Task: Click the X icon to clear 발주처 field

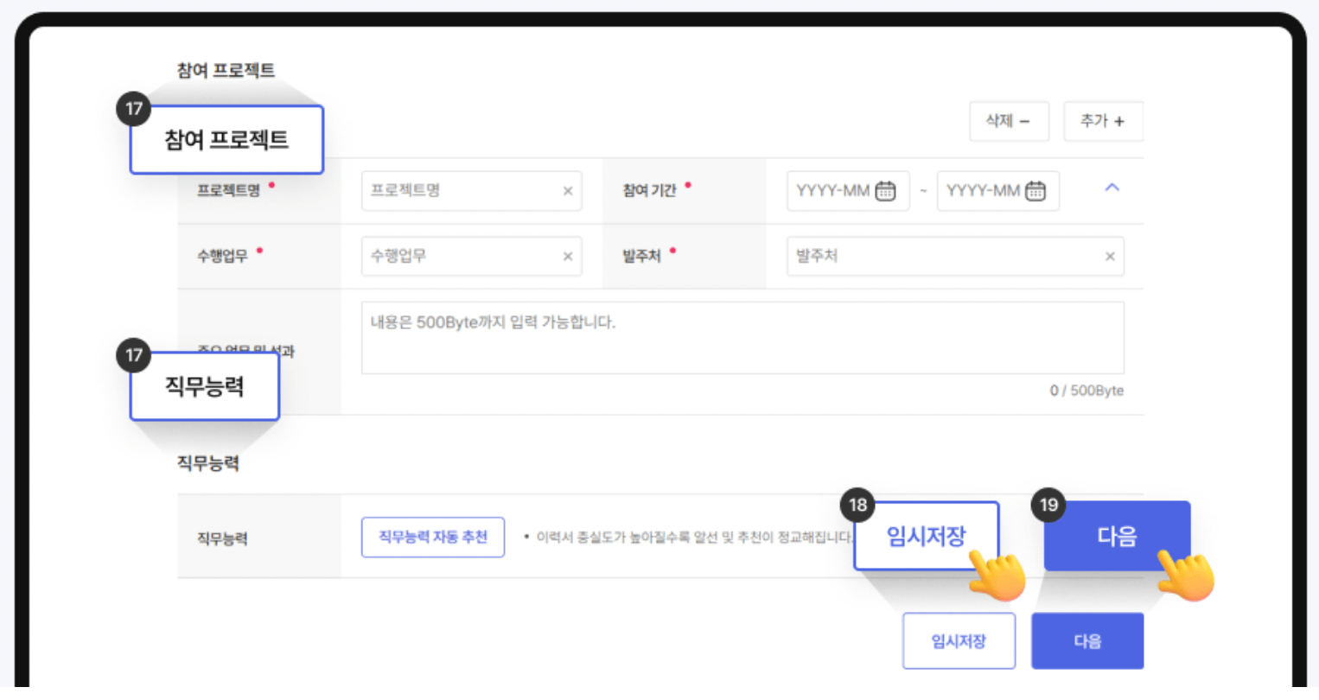Action: 1109,256
